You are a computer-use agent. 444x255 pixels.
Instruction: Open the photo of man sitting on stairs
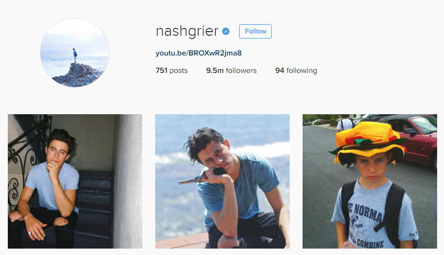point(75,181)
